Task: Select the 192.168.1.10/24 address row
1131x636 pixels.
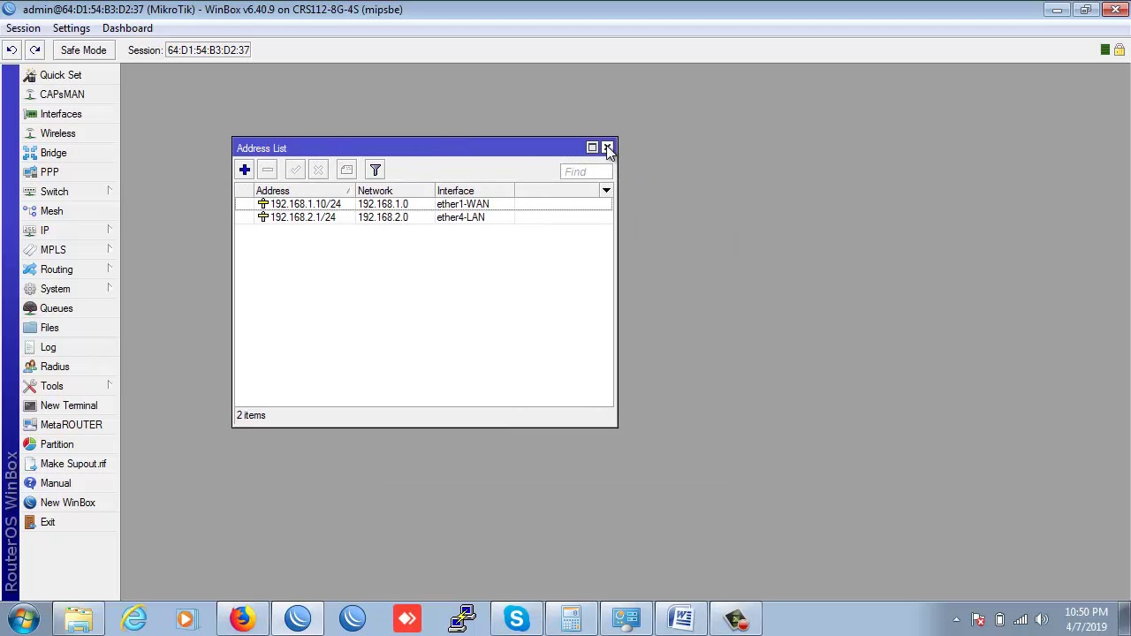Action: (423, 204)
